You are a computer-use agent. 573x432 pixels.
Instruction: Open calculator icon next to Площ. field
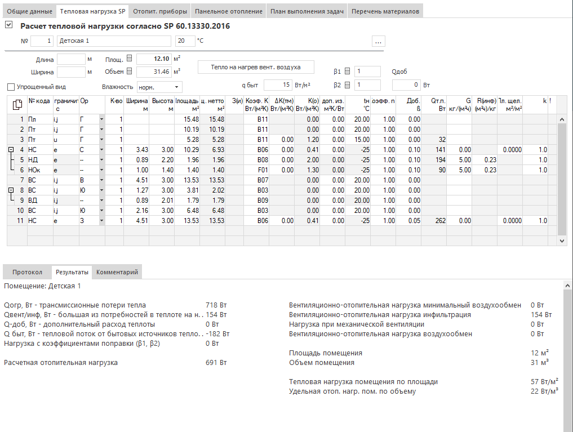point(129,59)
